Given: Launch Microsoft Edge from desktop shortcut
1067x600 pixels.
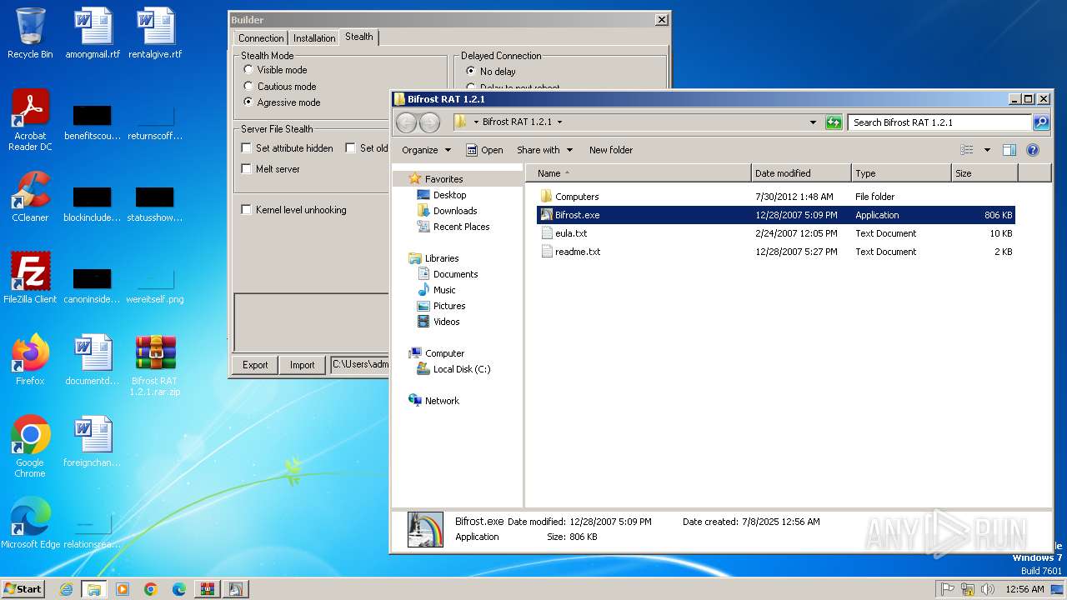Looking at the screenshot, I should [30, 523].
